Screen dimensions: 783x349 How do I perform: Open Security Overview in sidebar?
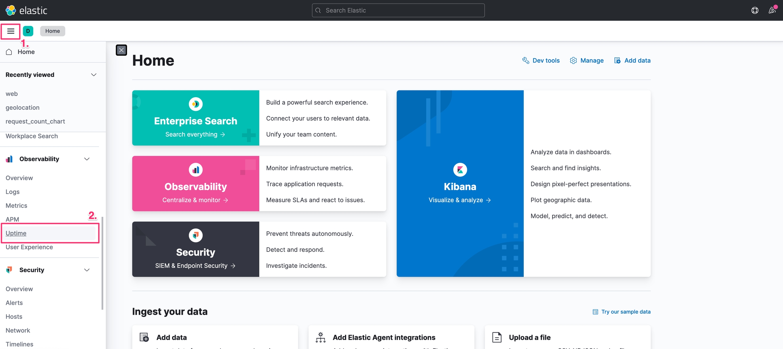(19, 289)
